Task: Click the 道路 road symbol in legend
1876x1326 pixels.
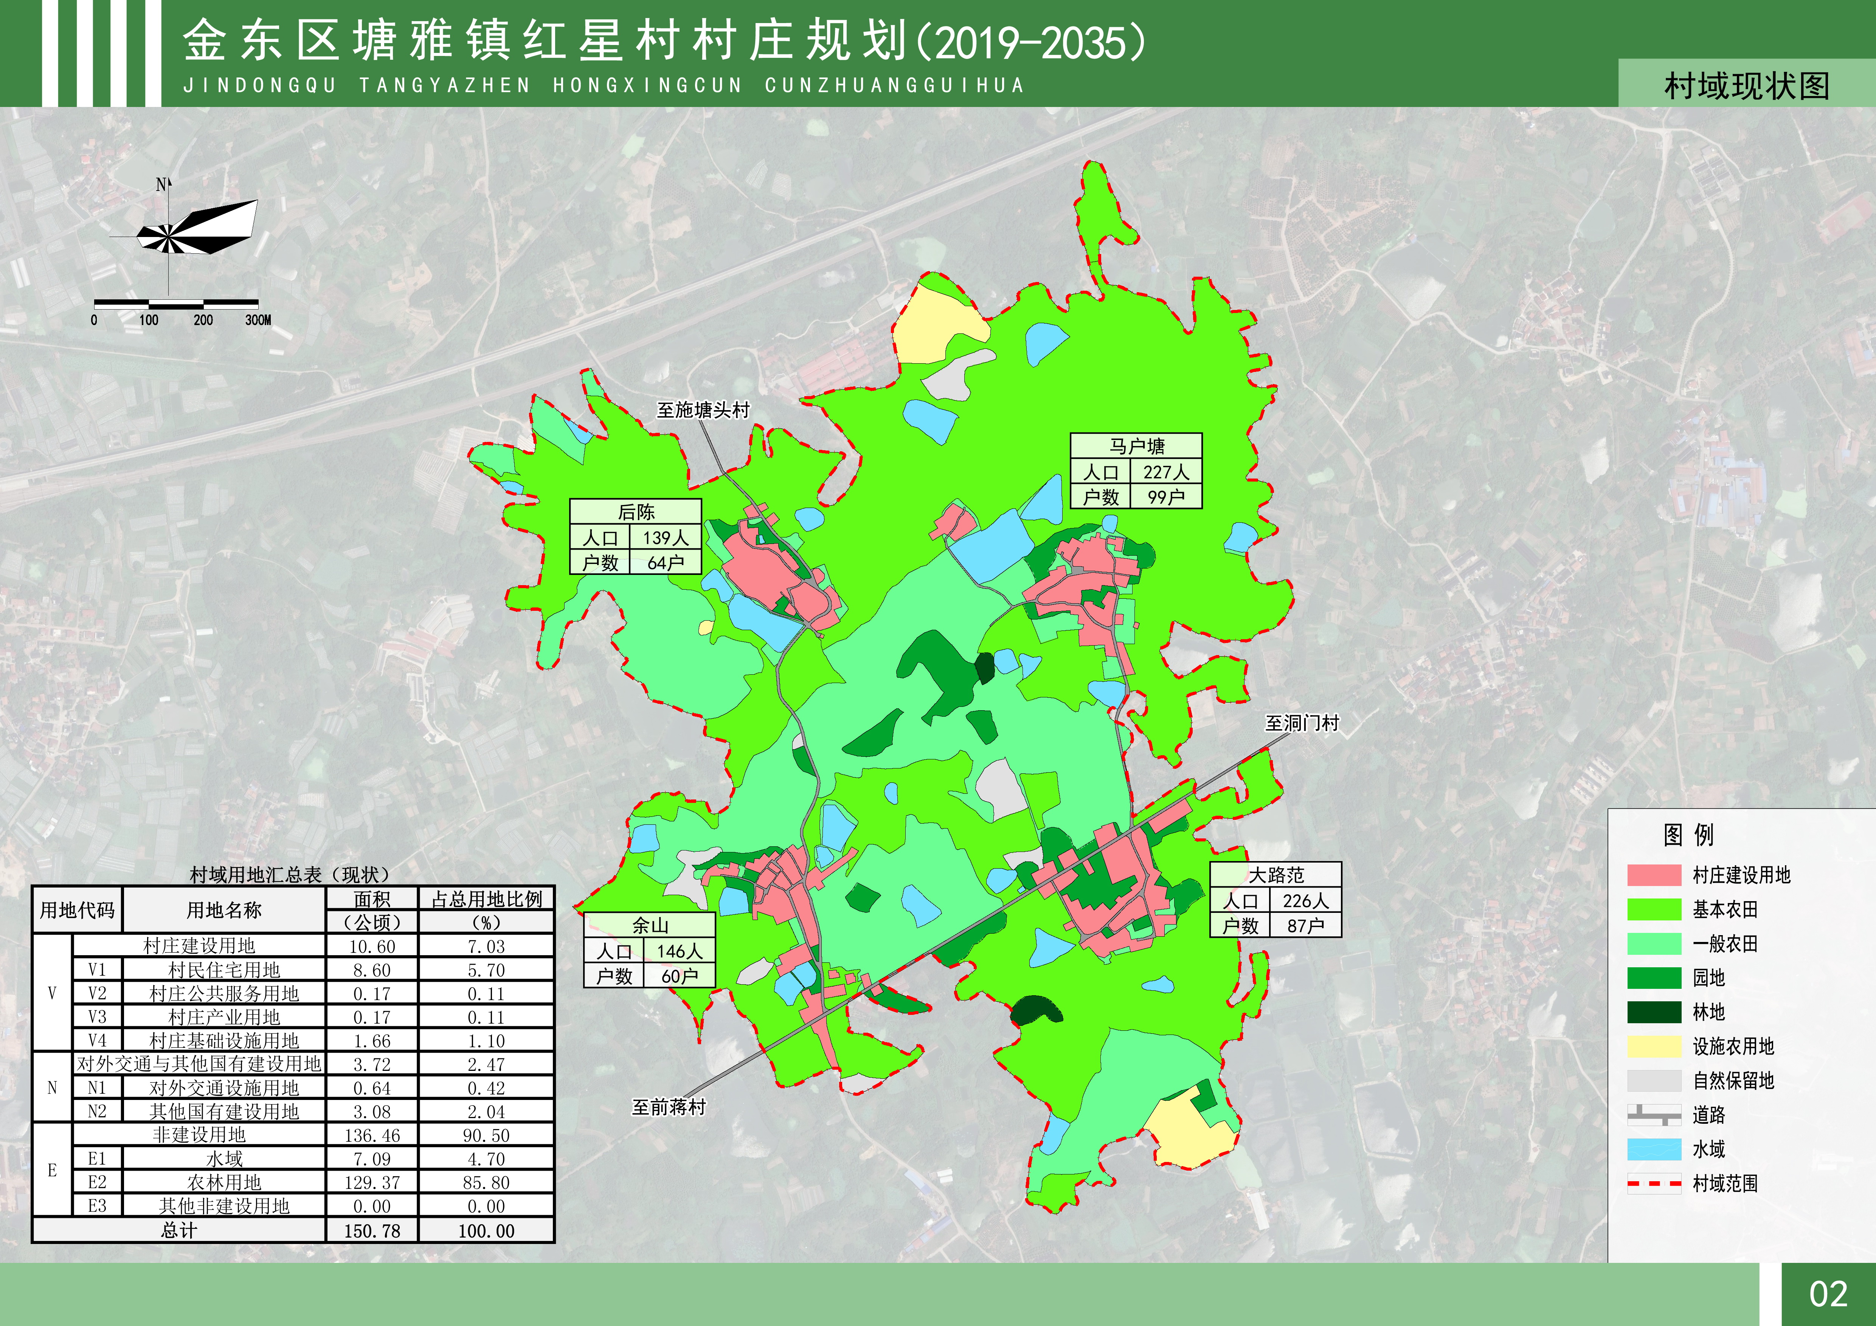Action: point(1654,1115)
